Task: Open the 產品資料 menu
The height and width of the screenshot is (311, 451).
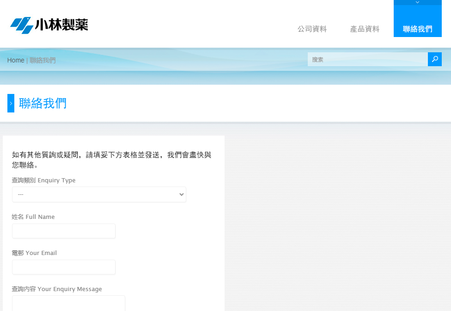Action: tap(365, 29)
